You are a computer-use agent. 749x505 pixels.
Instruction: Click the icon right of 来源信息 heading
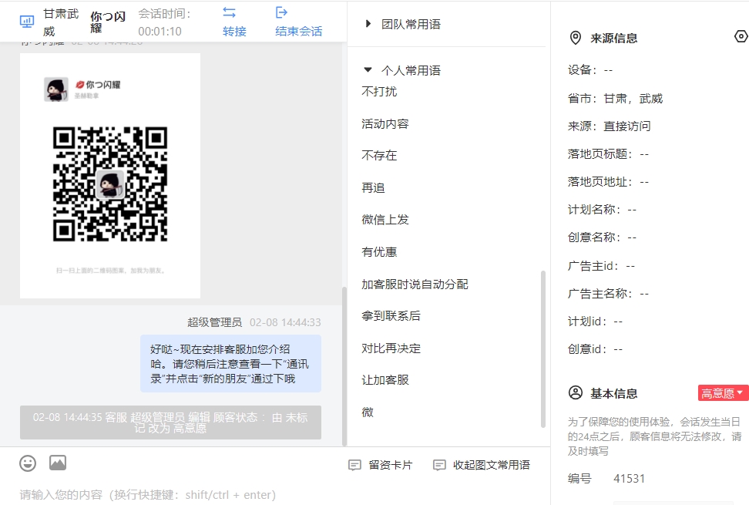point(741,36)
